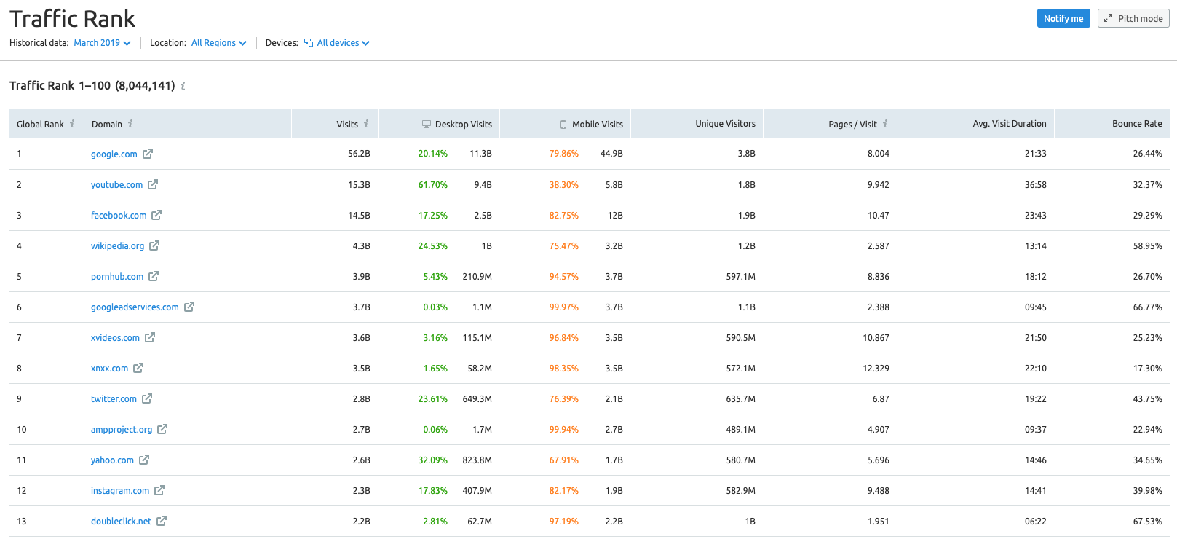Select the 36:58 visit duration for youtube.com

pos(1035,184)
